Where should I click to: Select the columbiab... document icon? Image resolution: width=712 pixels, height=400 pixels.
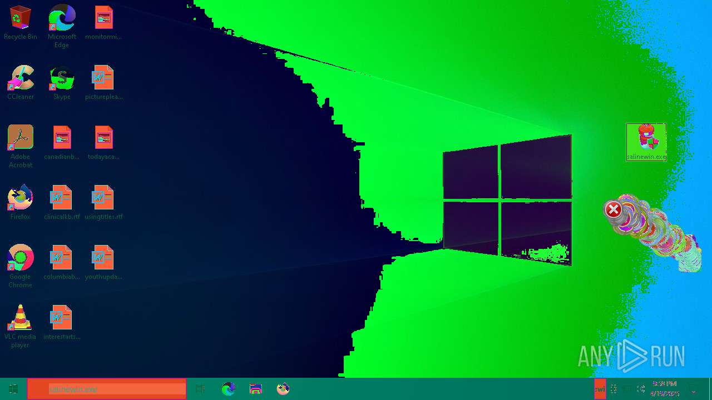point(62,263)
